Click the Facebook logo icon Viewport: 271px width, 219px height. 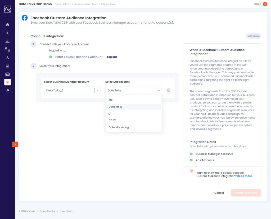(x=25, y=18)
